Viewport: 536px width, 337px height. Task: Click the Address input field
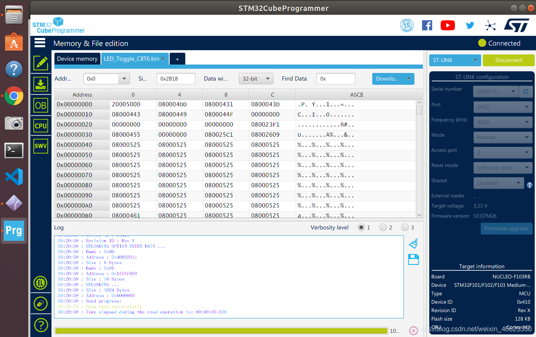[x=101, y=78]
